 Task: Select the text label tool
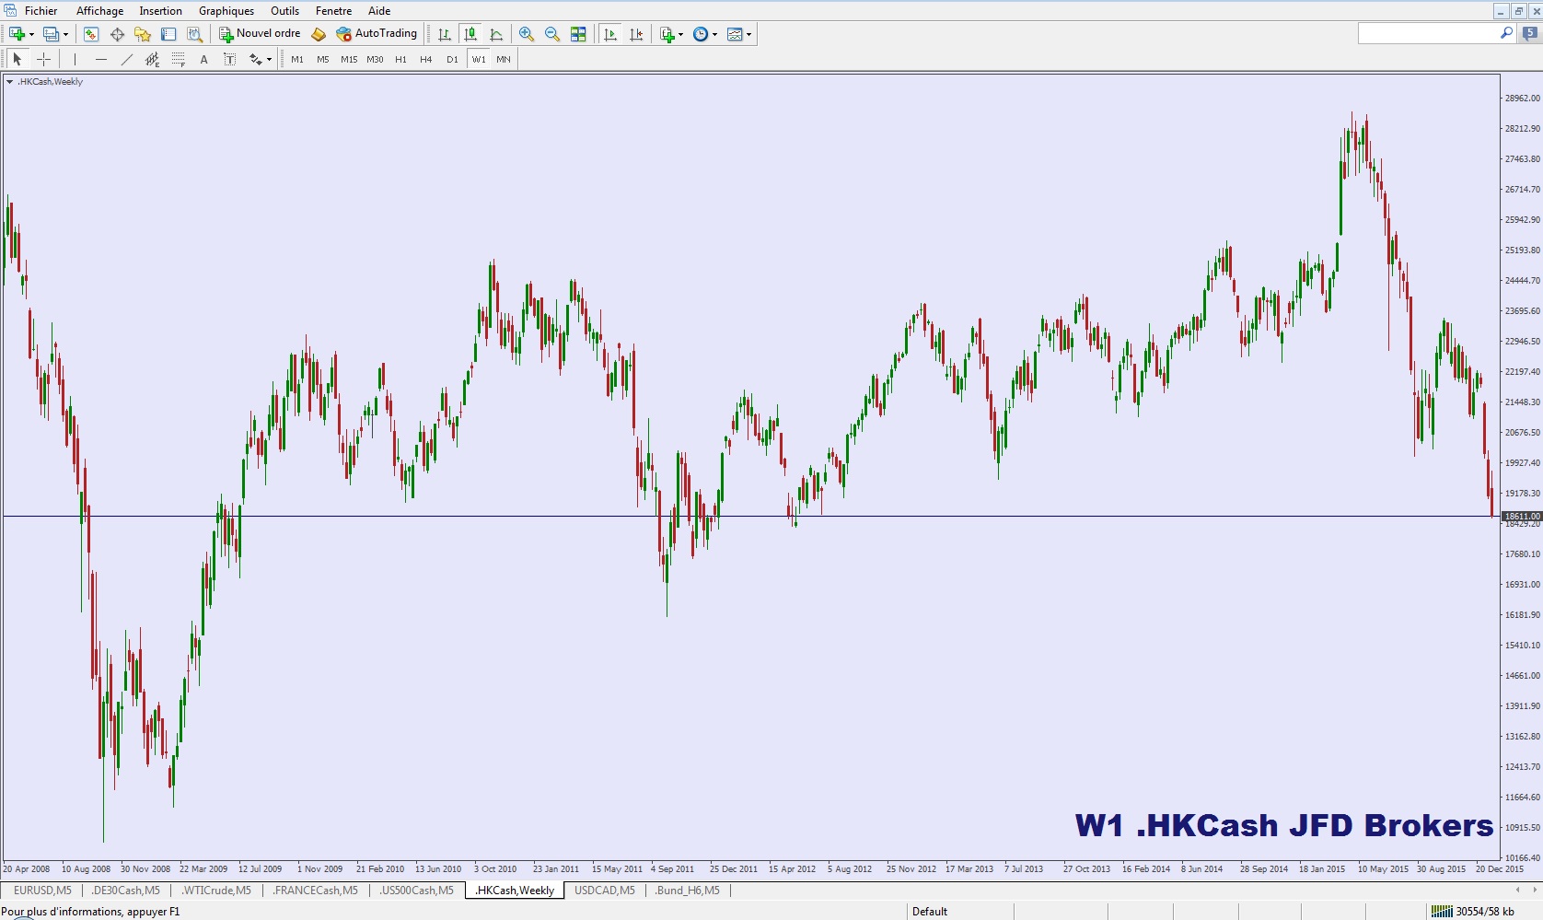pyautogui.click(x=203, y=59)
